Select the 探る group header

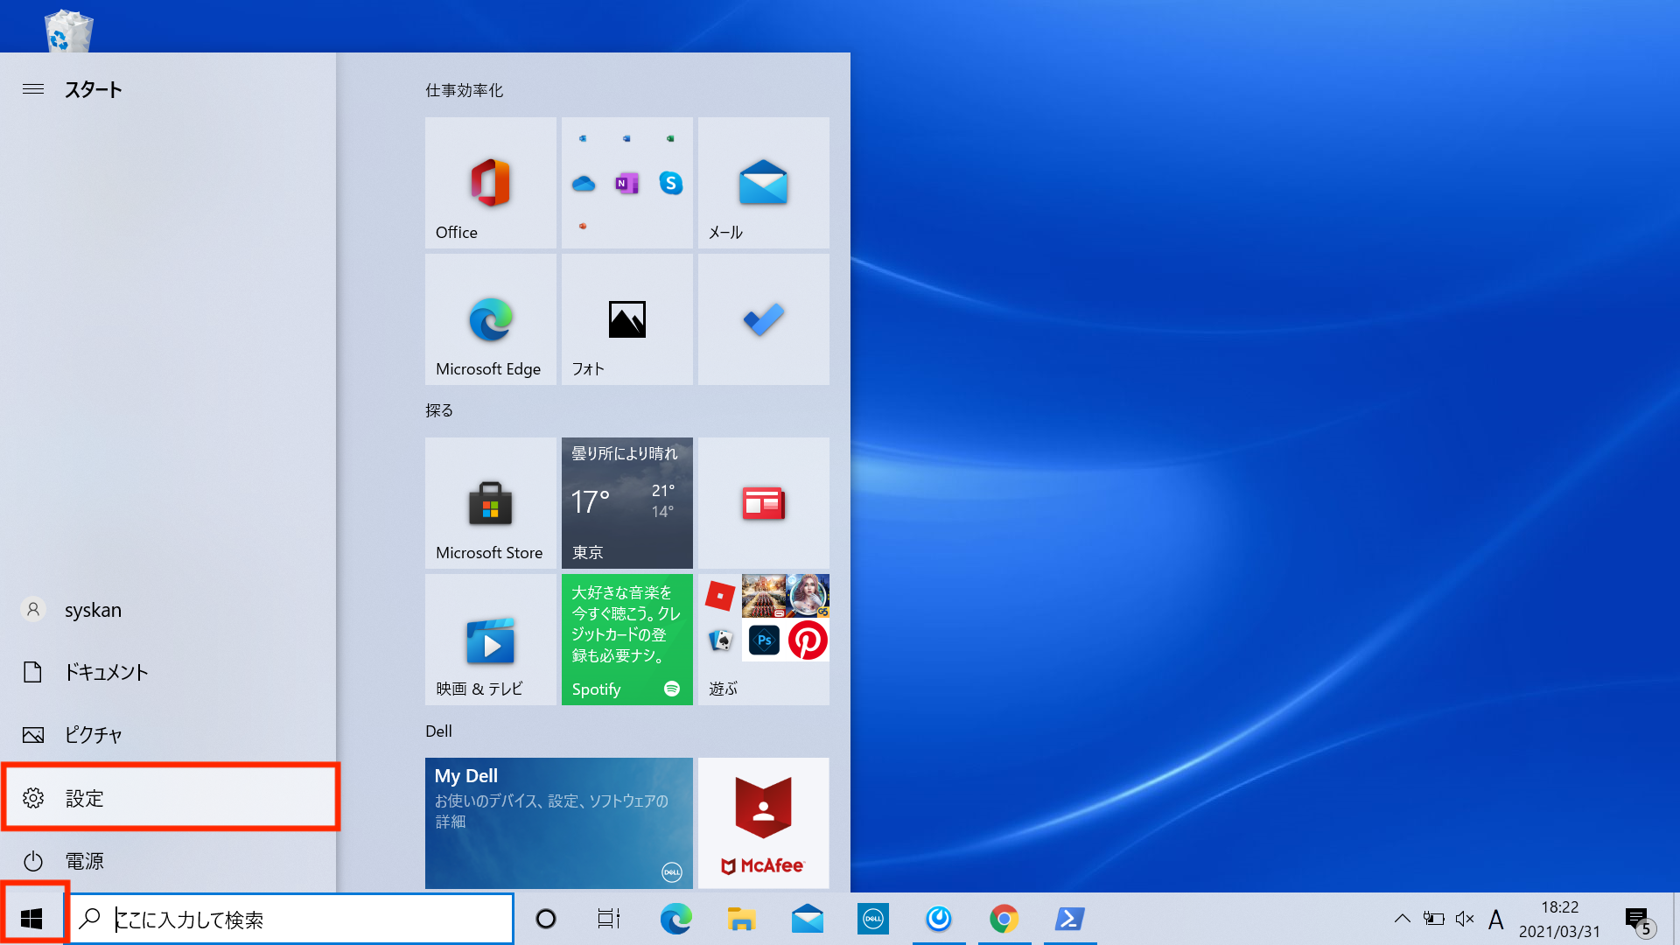click(439, 410)
